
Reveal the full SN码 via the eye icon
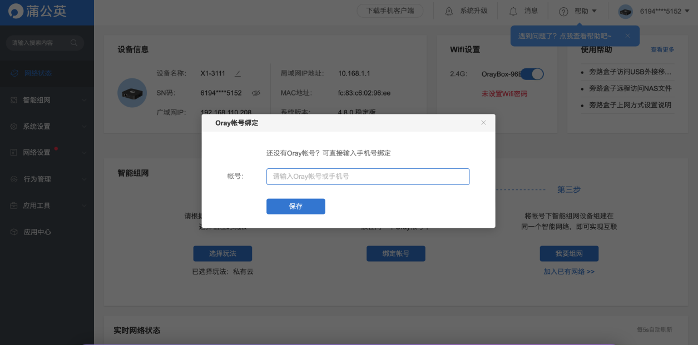[x=256, y=93]
